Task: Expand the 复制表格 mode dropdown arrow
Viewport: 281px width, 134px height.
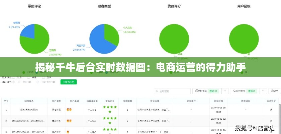Action: (224, 91)
